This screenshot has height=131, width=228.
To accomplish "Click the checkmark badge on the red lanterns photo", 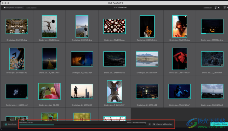I will [124, 32].
